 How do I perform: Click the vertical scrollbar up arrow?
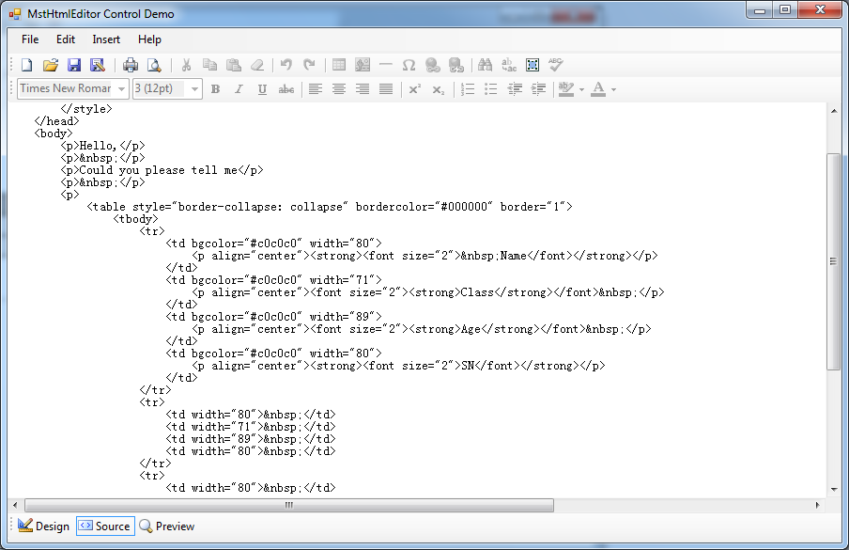834,111
